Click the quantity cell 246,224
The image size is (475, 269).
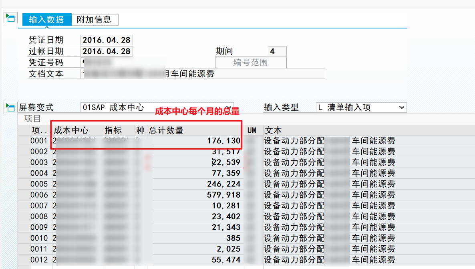pyautogui.click(x=195, y=184)
